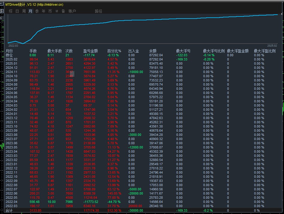
Task: Select the 2022.12 month row
Action: coord(12,168)
